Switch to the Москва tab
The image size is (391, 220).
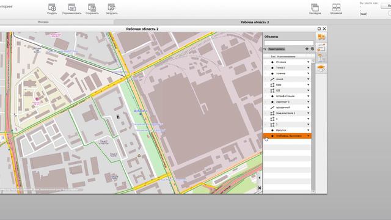43,22
